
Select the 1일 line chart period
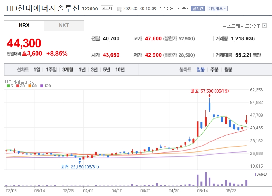[x=37, y=70]
